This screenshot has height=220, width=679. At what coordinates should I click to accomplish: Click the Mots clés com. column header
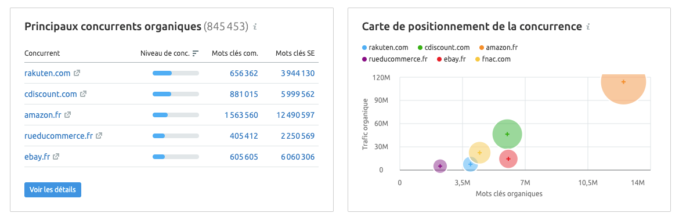pyautogui.click(x=234, y=53)
